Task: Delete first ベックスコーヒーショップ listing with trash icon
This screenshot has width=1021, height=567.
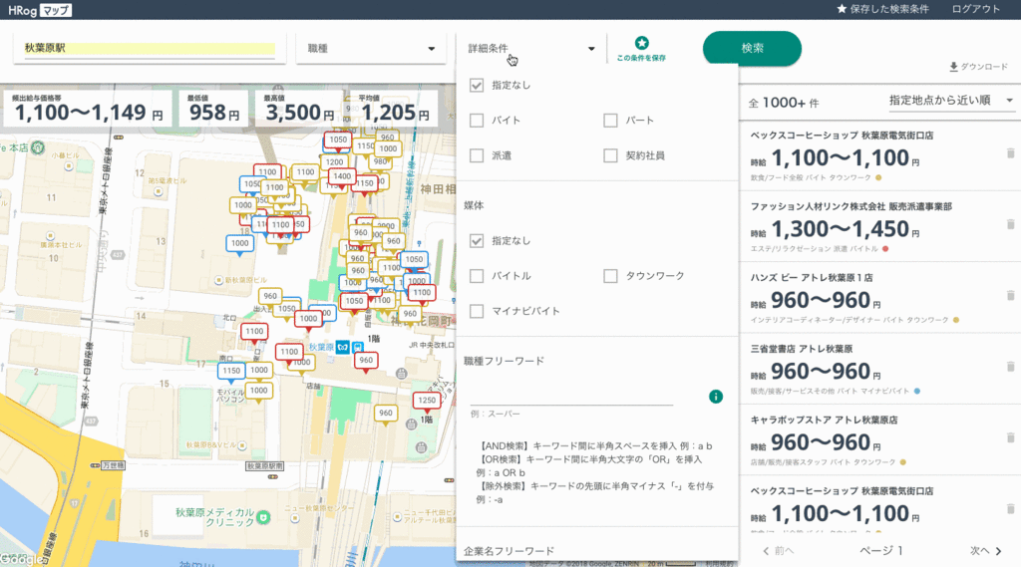Action: pos(1011,153)
